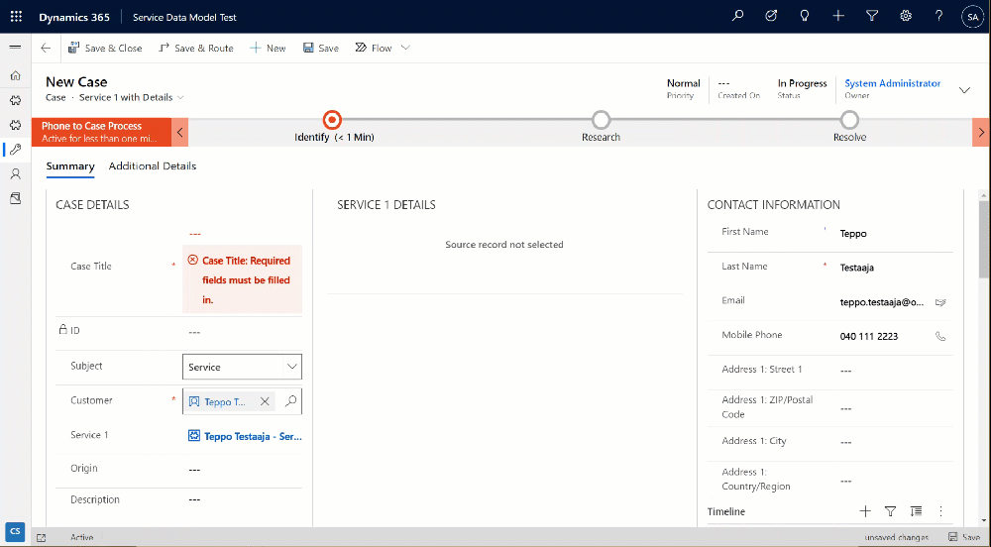
Task: Move to next process stage arrow
Action: 981,132
